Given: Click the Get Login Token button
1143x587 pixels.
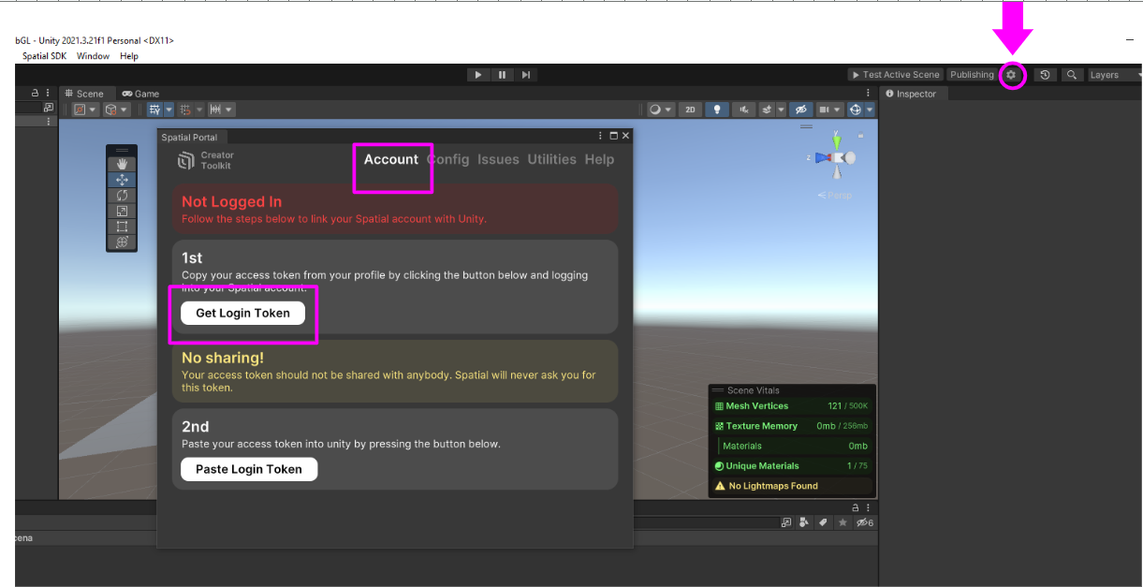Looking at the screenshot, I should (x=242, y=313).
